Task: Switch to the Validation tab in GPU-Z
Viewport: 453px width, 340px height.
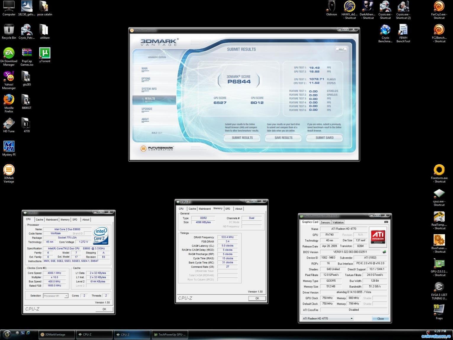Action: [x=338, y=222]
